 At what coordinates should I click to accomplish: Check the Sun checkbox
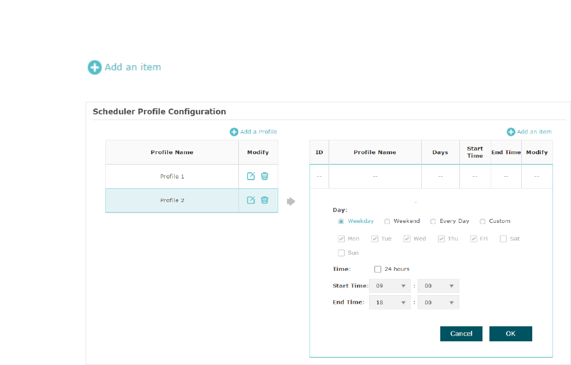(x=341, y=253)
